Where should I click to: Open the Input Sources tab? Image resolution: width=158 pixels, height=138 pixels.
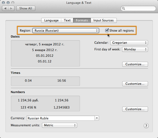(104, 20)
